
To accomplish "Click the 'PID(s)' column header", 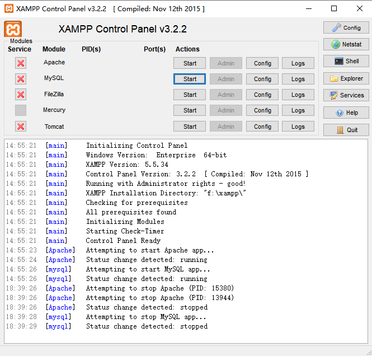I will tap(91, 49).
